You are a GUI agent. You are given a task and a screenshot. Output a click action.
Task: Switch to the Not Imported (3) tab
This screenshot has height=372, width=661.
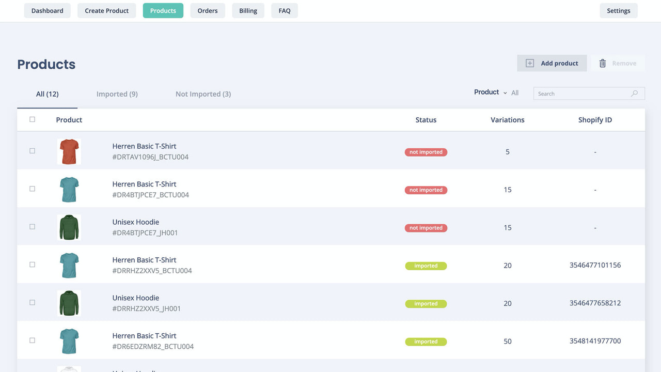coord(203,94)
